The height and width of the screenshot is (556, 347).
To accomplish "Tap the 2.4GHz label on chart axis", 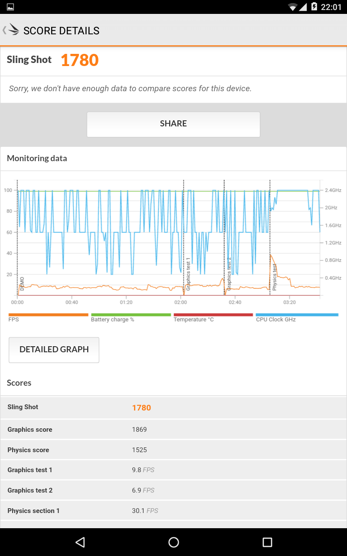I will 333,190.
